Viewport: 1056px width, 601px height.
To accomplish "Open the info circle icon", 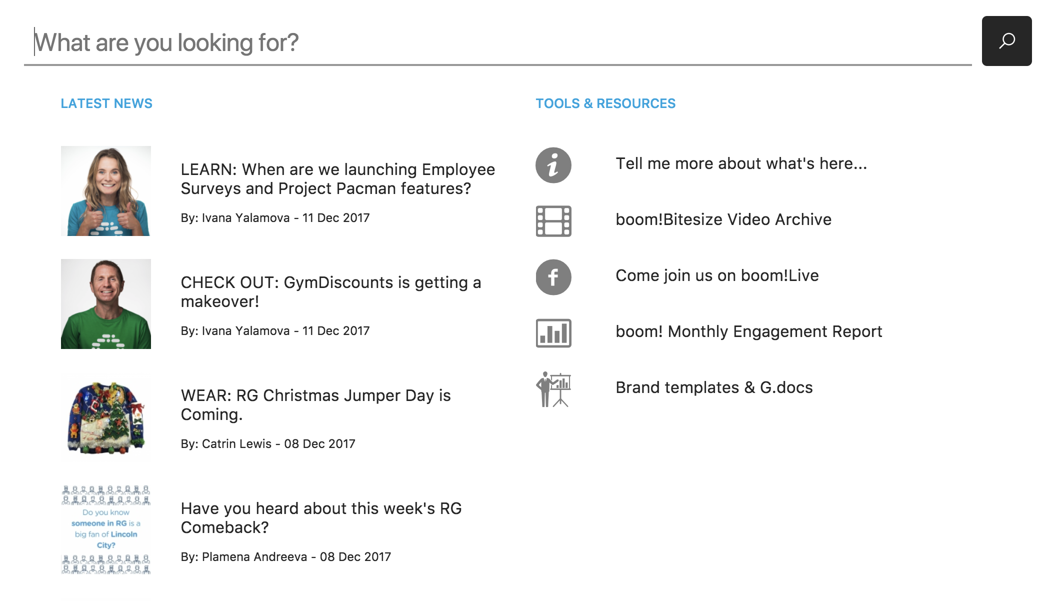I will pos(553,165).
